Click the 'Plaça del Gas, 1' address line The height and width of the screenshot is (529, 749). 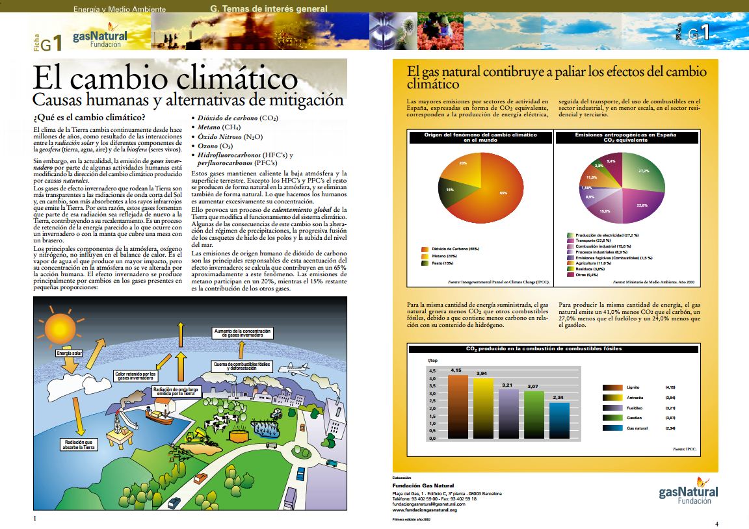point(447,494)
